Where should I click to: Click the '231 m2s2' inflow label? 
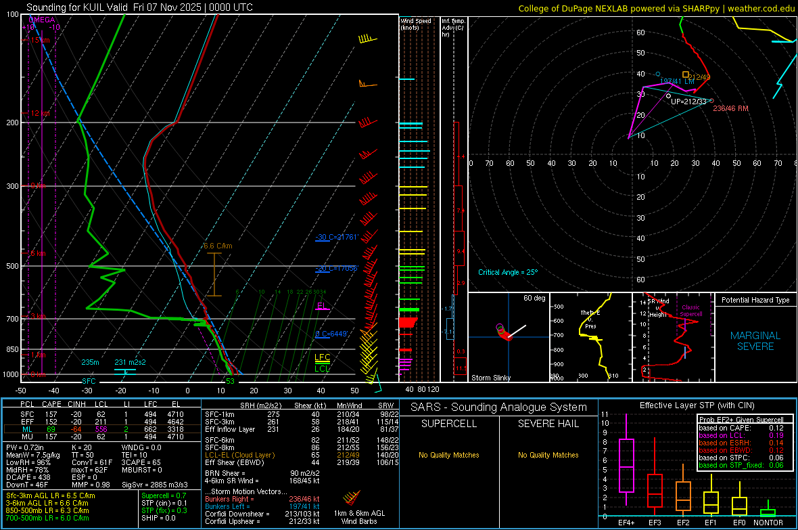(x=130, y=362)
